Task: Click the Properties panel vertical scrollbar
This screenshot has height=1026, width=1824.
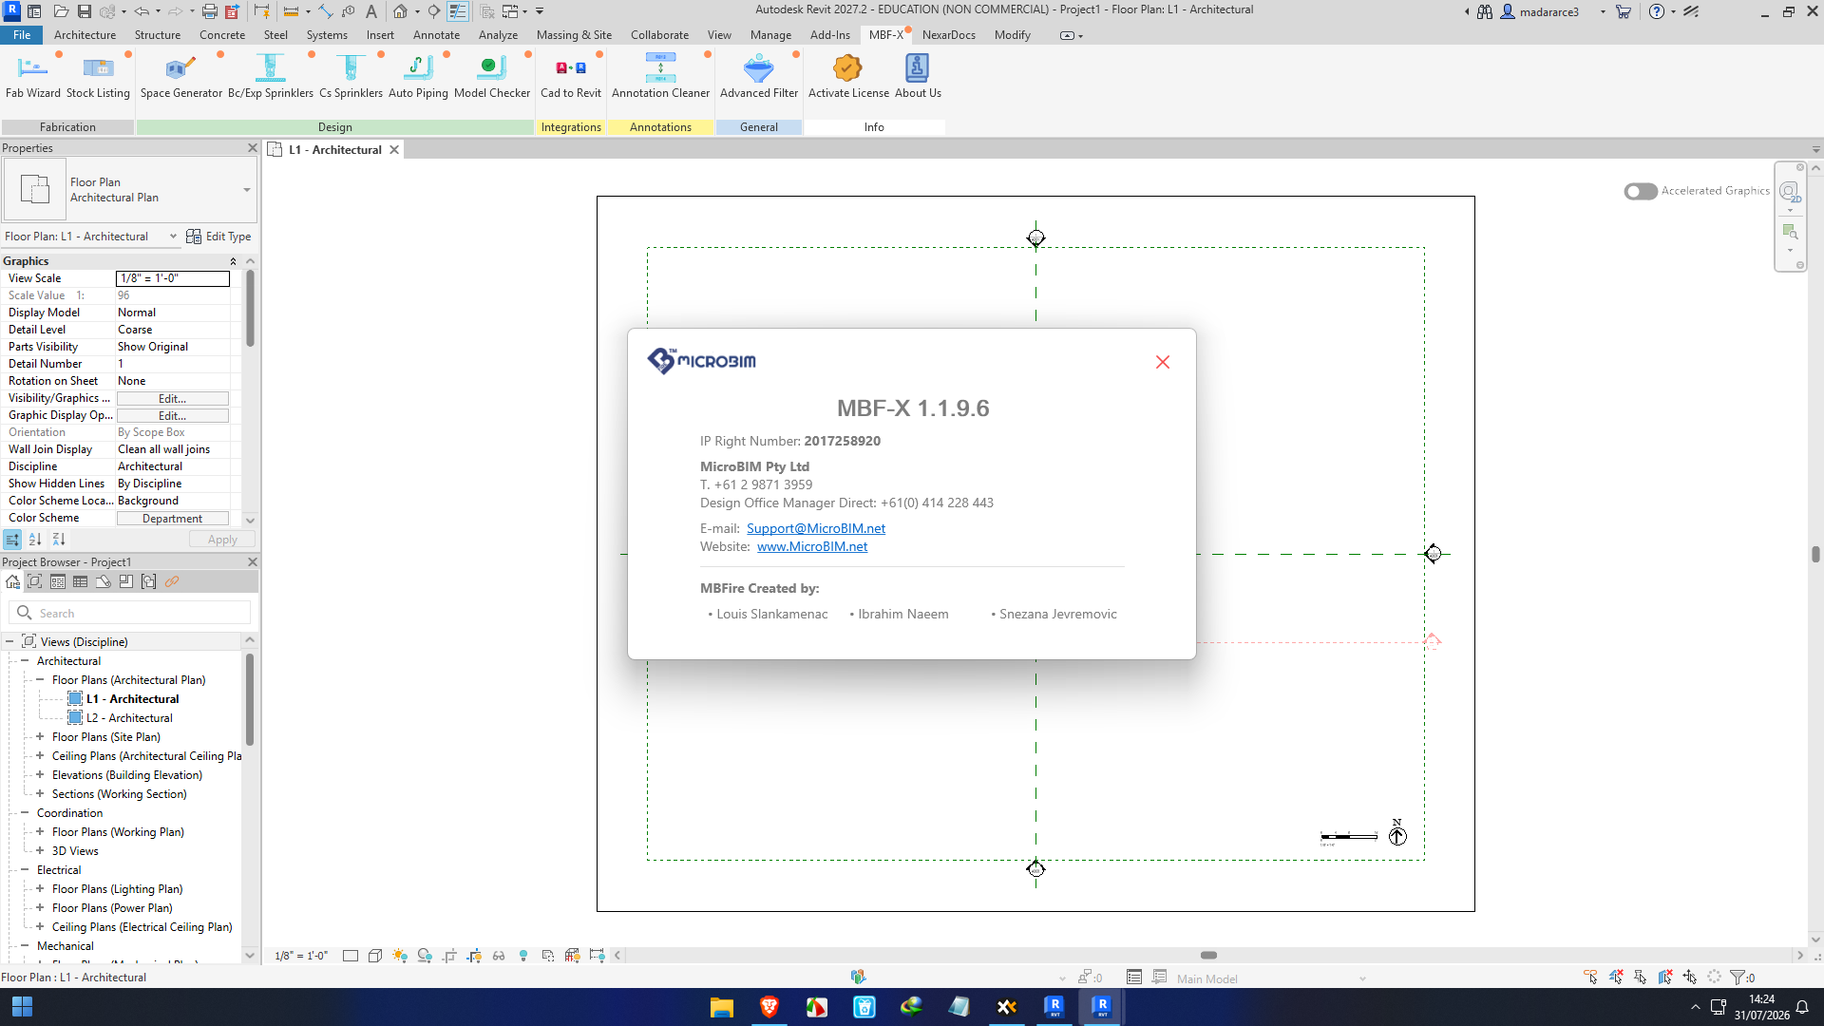Action: coord(250,309)
